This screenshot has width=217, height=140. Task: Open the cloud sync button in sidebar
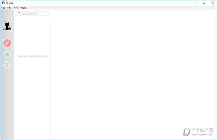click(x=7, y=54)
